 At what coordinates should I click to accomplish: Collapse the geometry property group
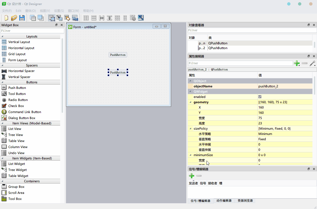coord(191,102)
